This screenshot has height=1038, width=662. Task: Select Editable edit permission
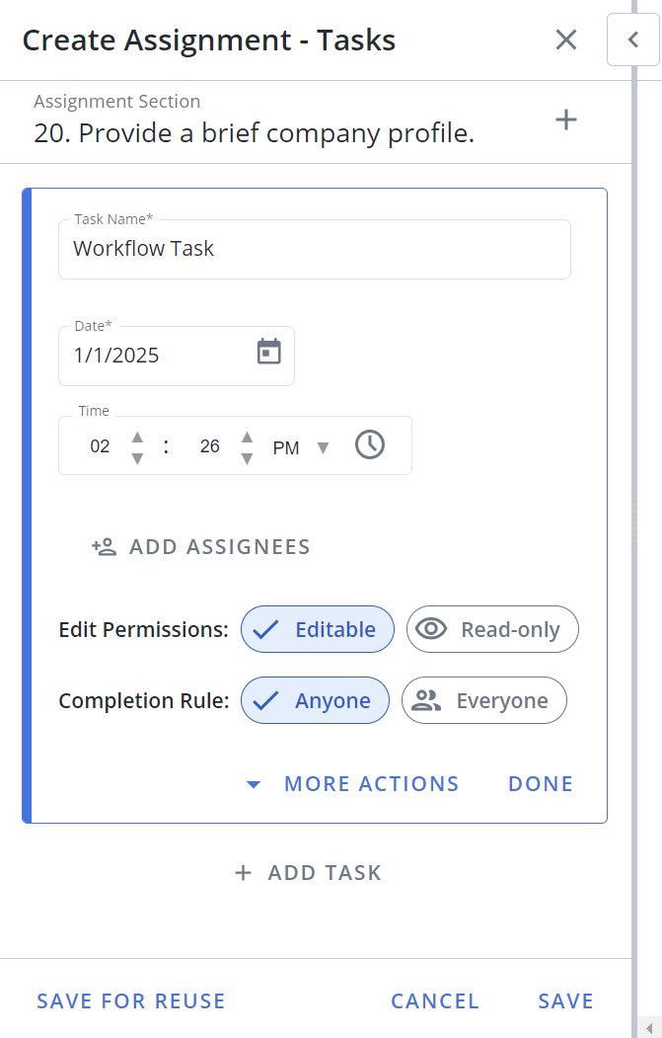[x=318, y=629]
